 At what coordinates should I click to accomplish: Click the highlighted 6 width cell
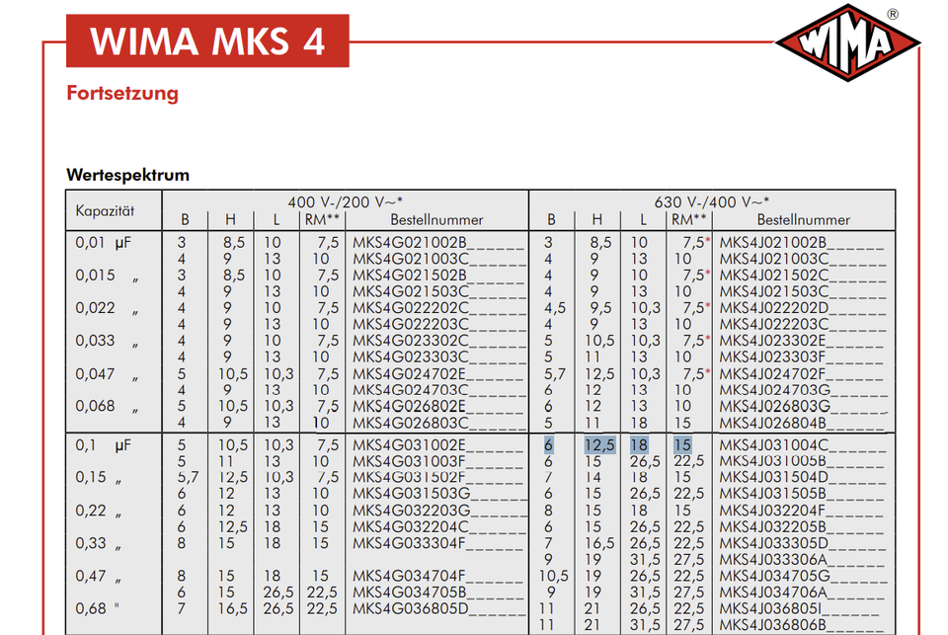tap(548, 445)
